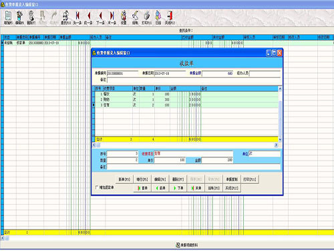The width and height of the screenshot is (334, 251).
Task: Click the 单价 field showing 100
Action: (x=170, y=160)
